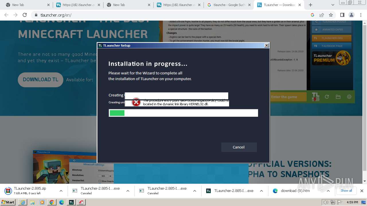367x206 pixels.
Task: Open the media player taskbar icon
Action: coord(42,202)
